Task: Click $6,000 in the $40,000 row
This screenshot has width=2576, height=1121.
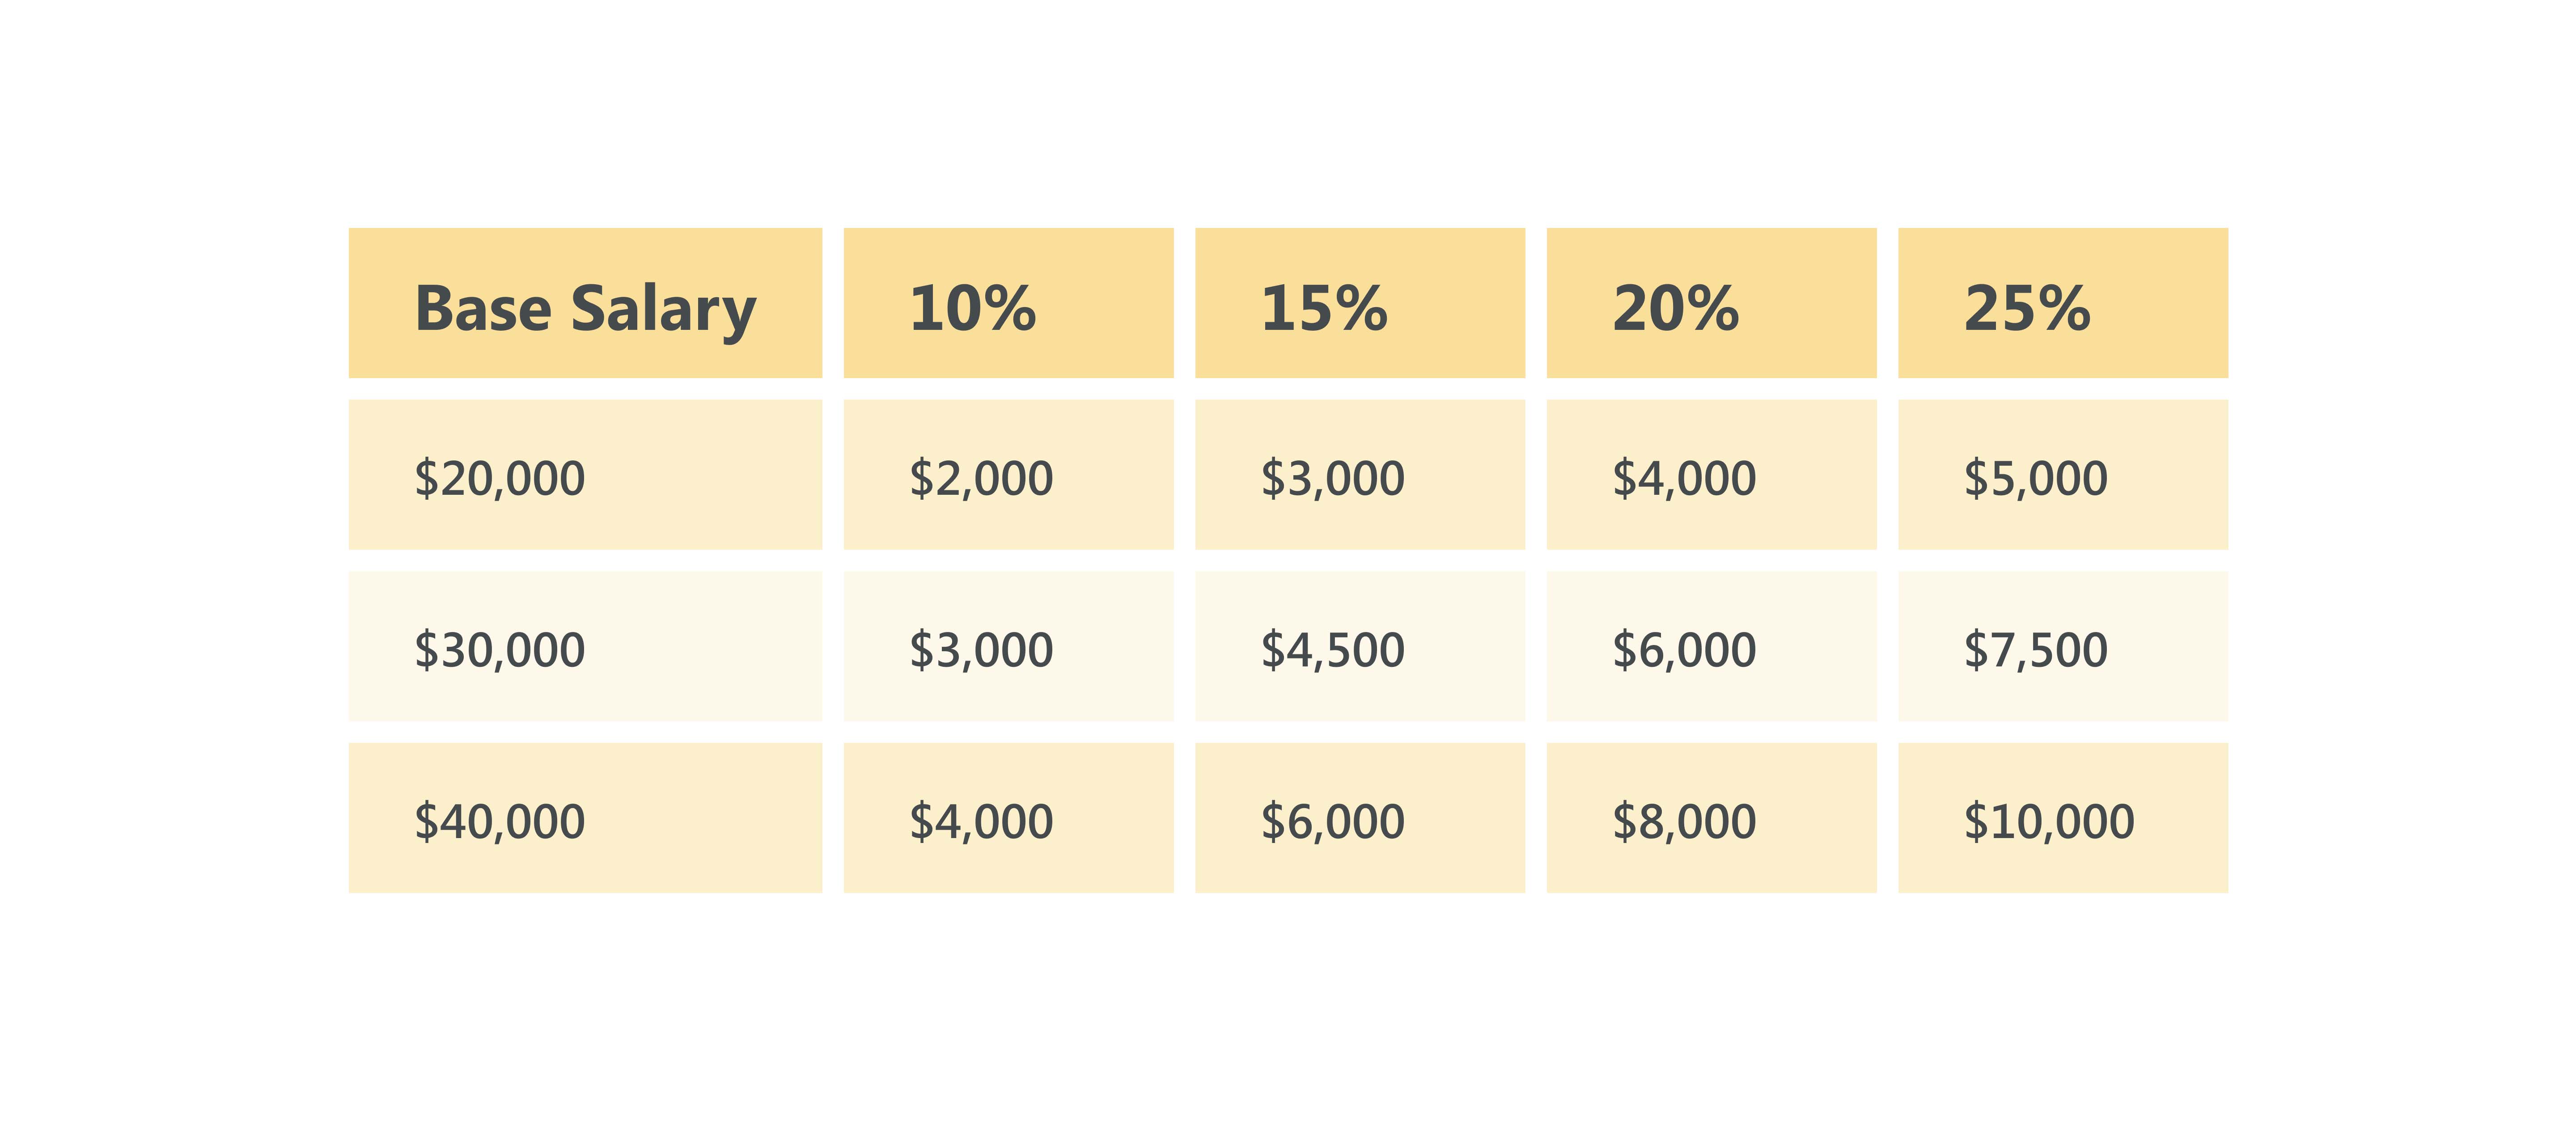Action: coord(1359,818)
